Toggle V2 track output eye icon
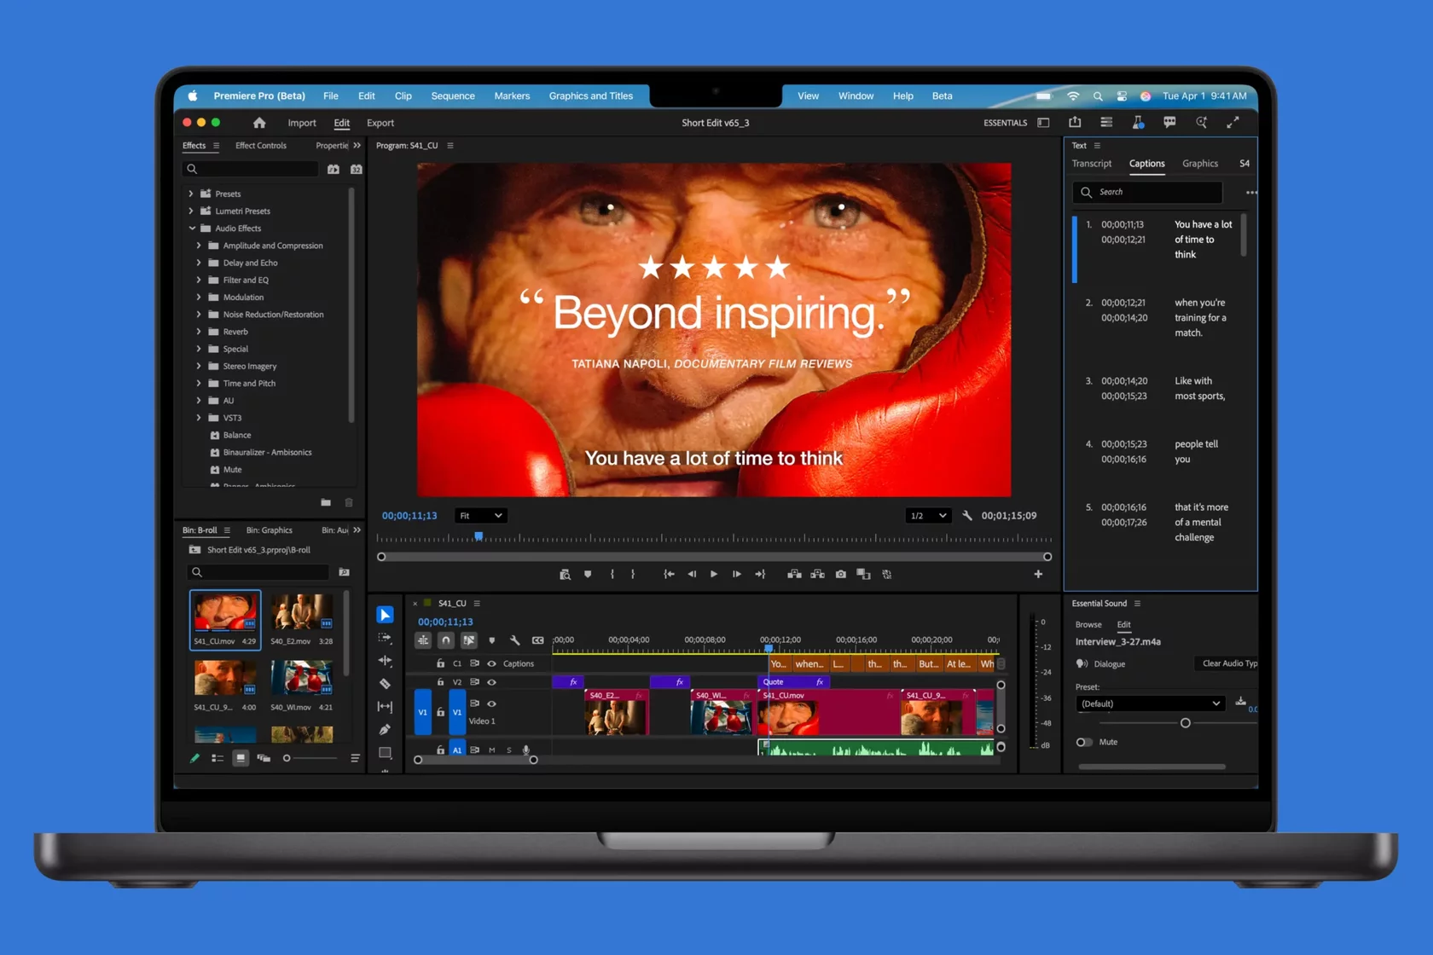Viewport: 1433px width, 955px height. [x=491, y=682]
